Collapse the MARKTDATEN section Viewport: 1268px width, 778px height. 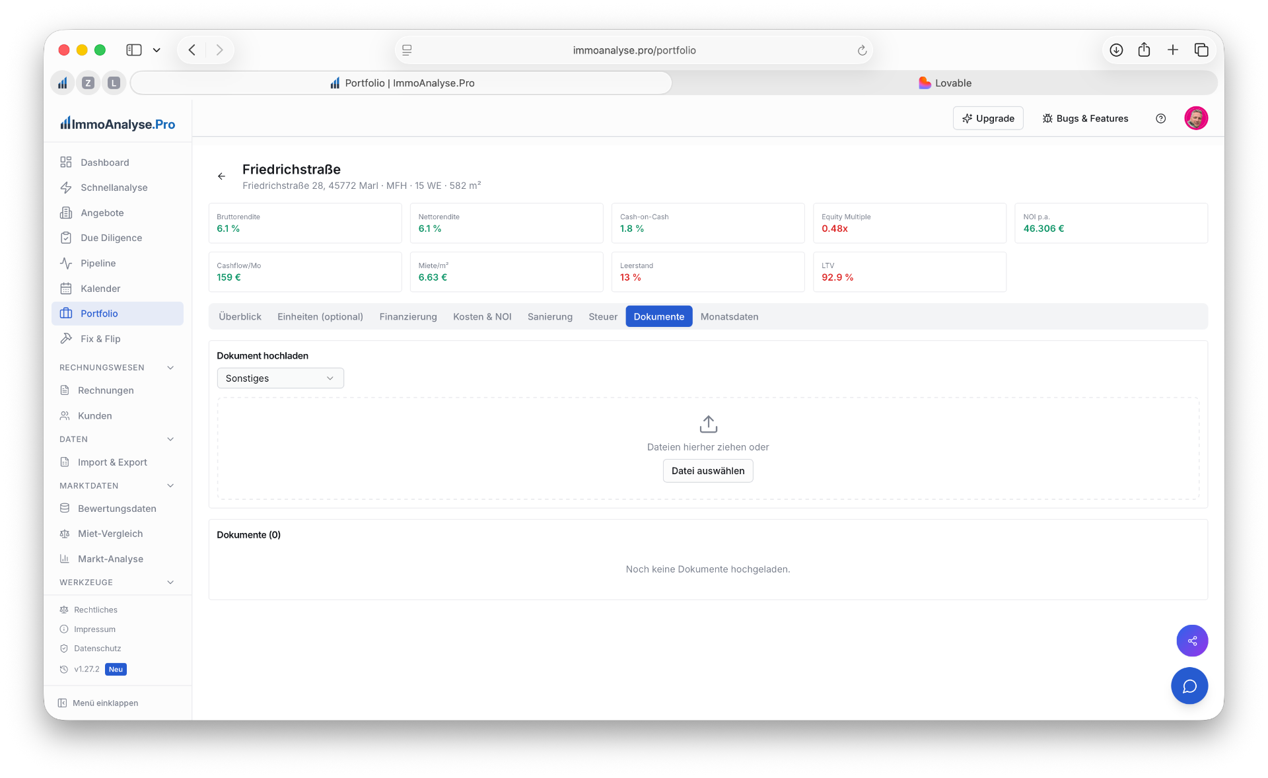(x=170, y=485)
